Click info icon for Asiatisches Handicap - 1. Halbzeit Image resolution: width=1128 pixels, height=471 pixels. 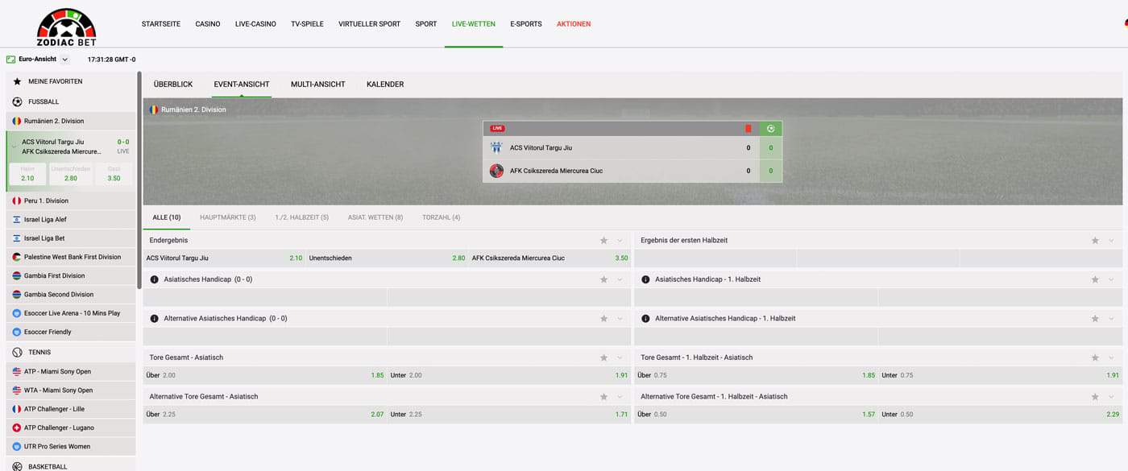[x=645, y=279]
